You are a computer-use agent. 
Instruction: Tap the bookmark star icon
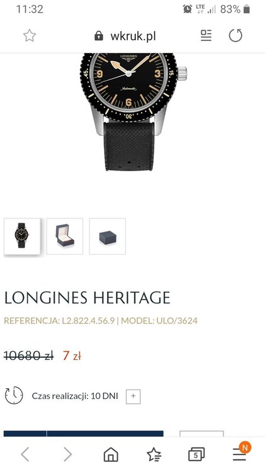click(30, 36)
